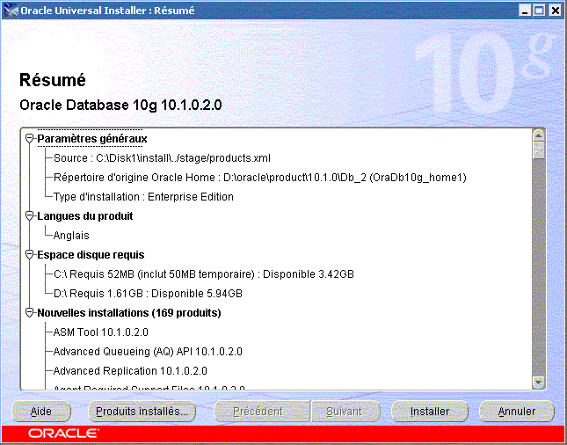Select the C:\ Requis 52MB entry
Screen dimensions: 567x445
click(203, 274)
